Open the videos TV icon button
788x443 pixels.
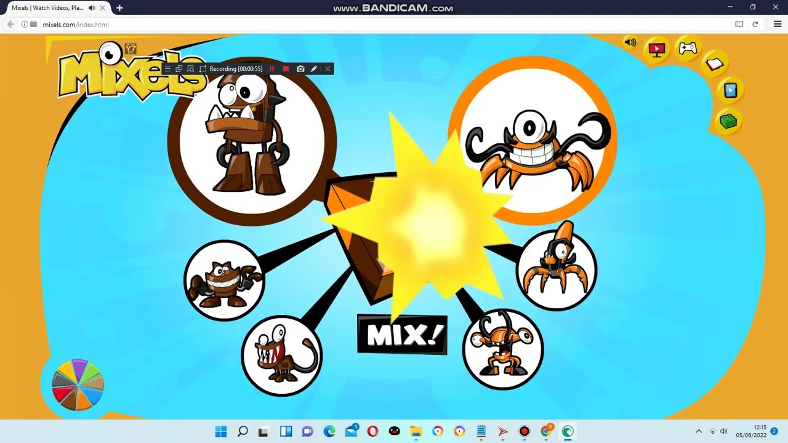click(x=657, y=50)
